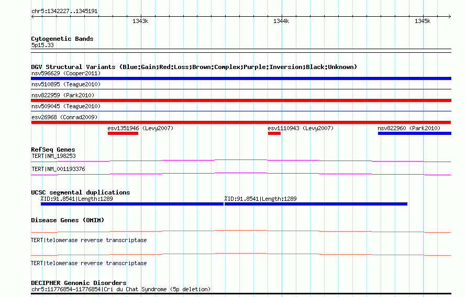The image size is (466, 297).
Task: Click the UCSC segmental duplications heading
Action: pyautogui.click(x=81, y=192)
